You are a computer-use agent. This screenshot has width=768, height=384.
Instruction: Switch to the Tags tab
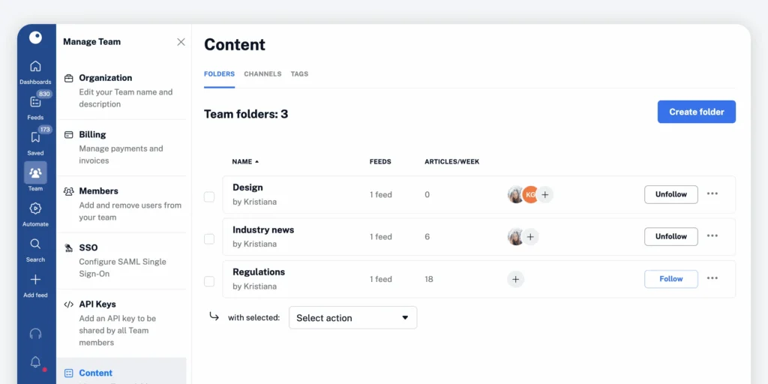[x=299, y=74]
